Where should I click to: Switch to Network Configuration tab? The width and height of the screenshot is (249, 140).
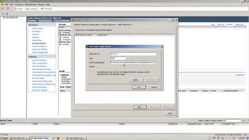(90, 24)
